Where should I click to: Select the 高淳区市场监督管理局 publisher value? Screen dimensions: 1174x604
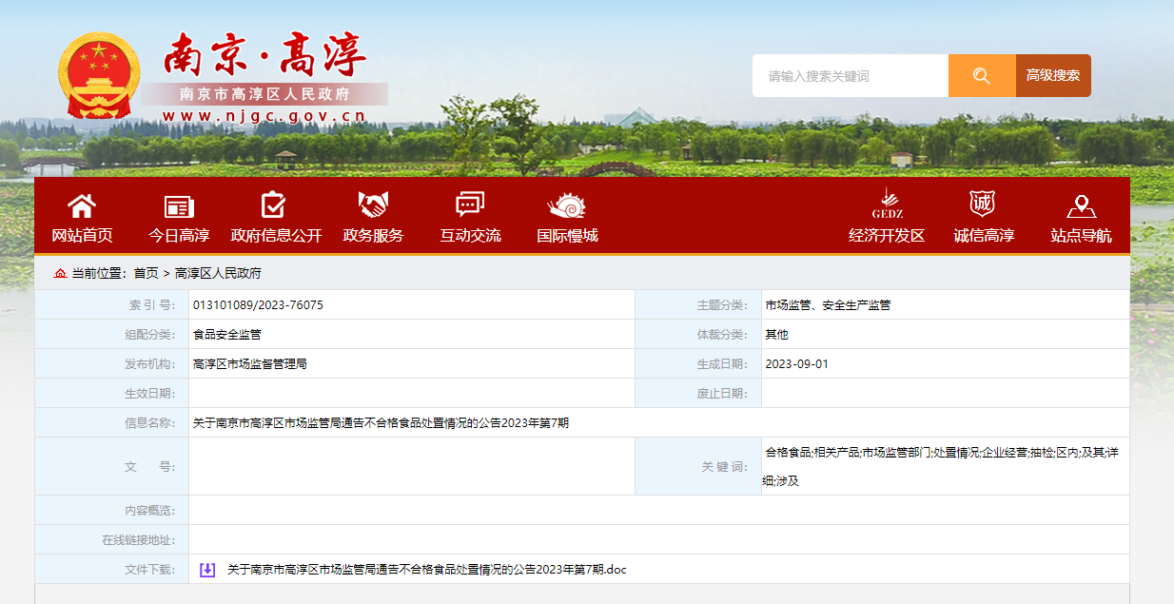(250, 364)
